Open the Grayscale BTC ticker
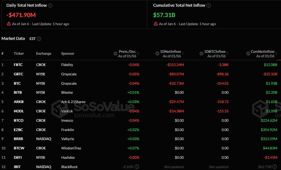 17,83
